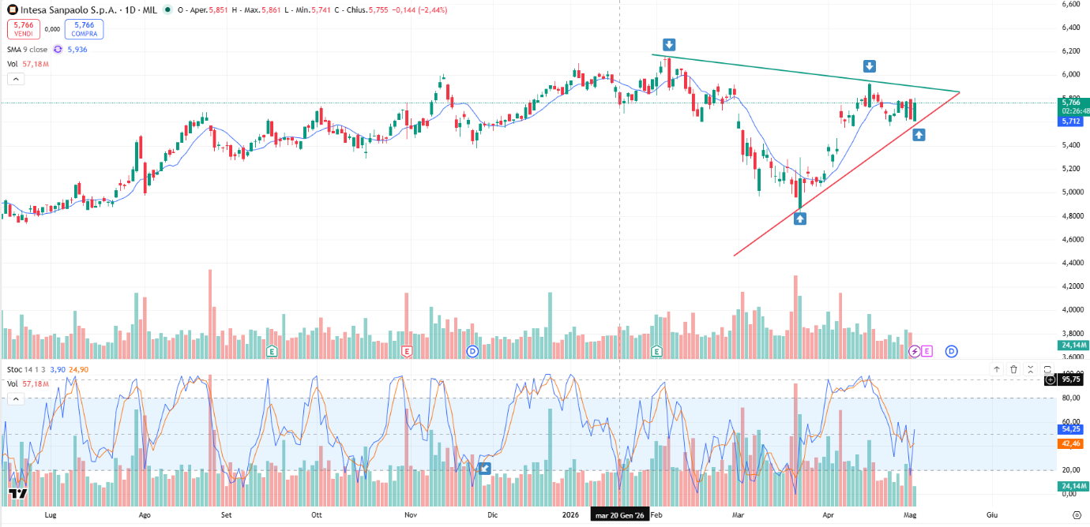Collapse the main chart legend with chevron
Screen dimensions: 1090x527
coord(15,79)
